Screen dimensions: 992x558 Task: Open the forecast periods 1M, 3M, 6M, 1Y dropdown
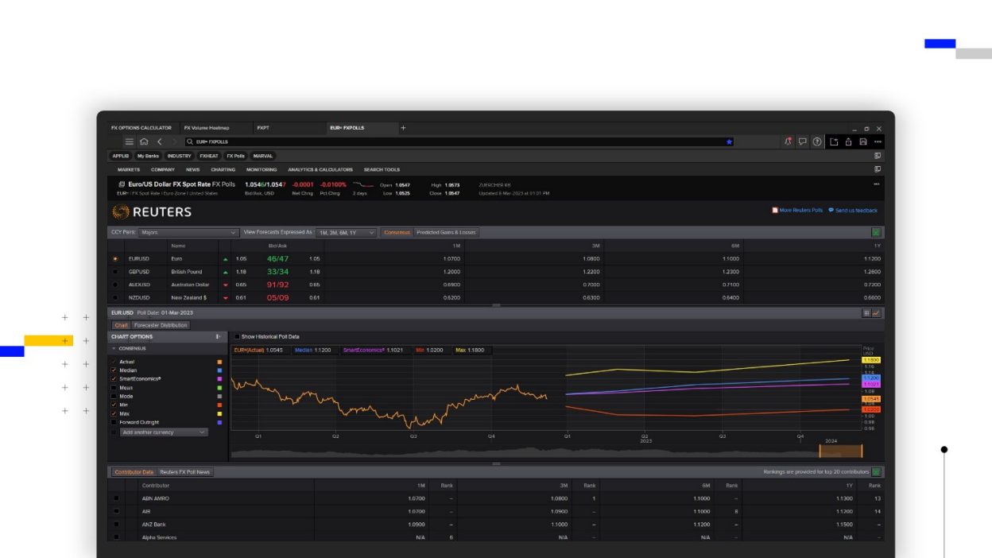coord(346,232)
